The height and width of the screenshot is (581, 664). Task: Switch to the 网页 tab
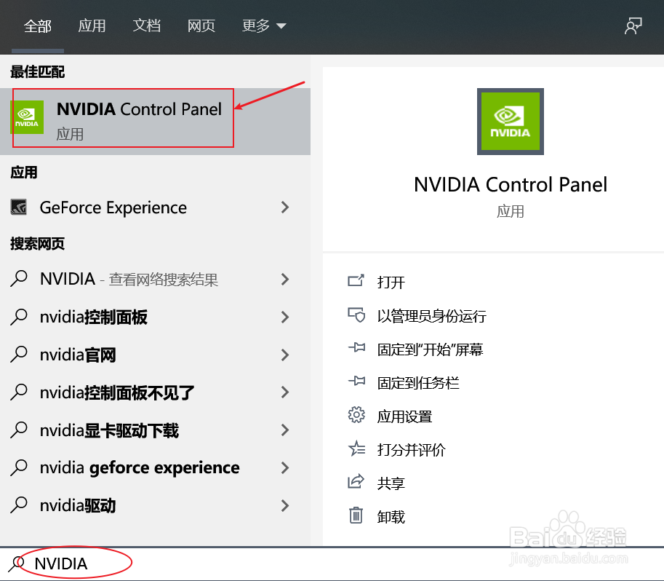click(201, 26)
